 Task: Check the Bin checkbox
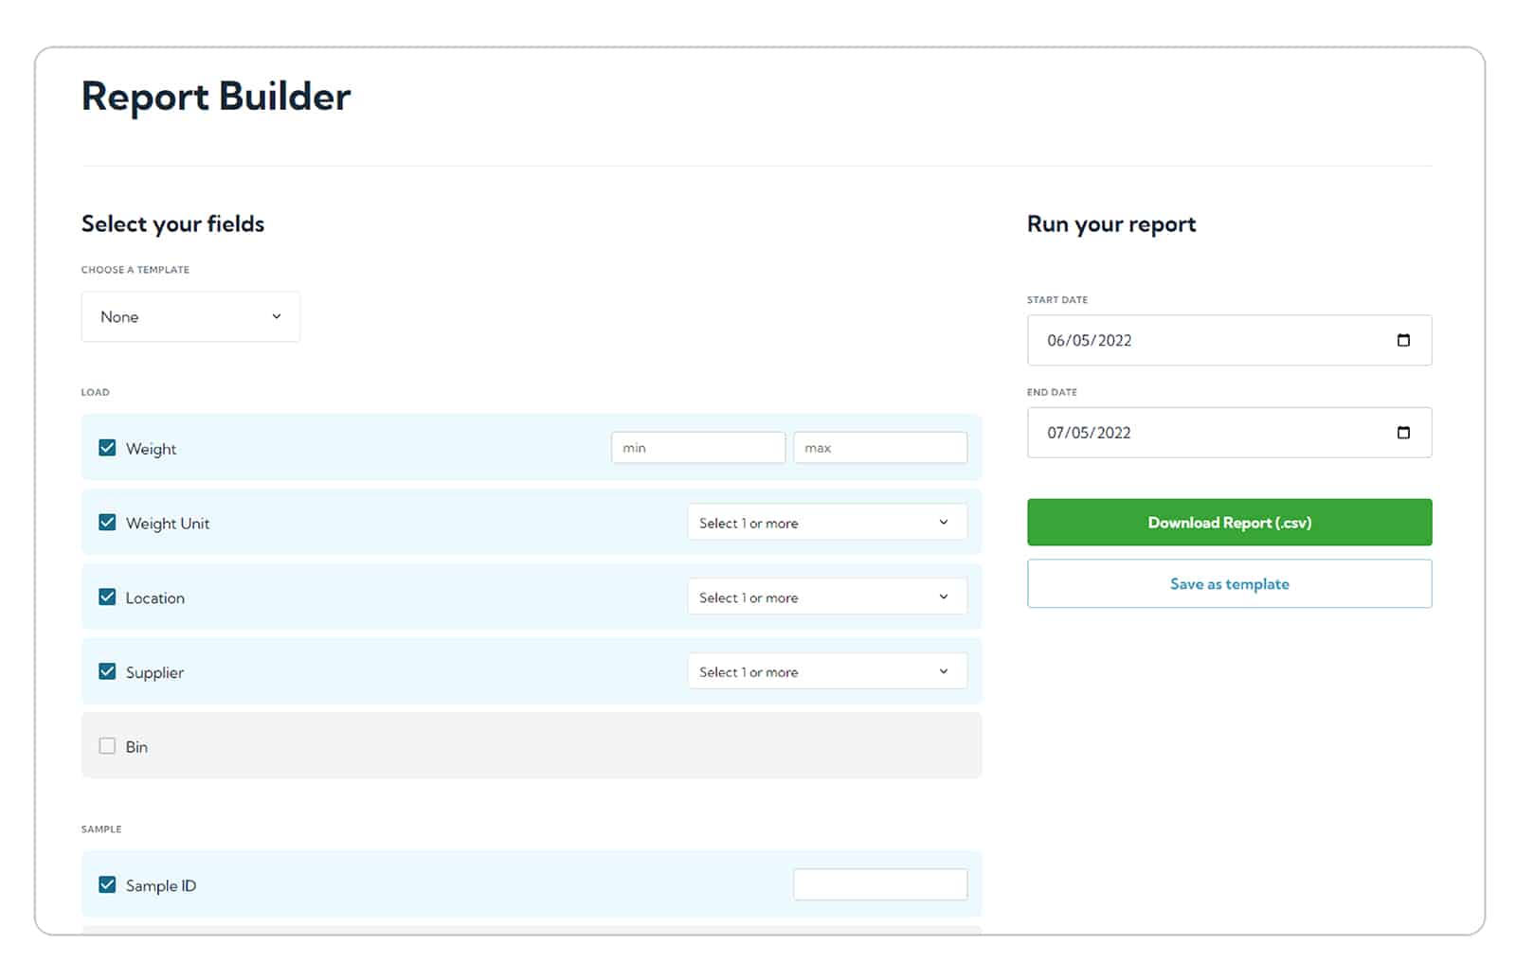coord(107,746)
